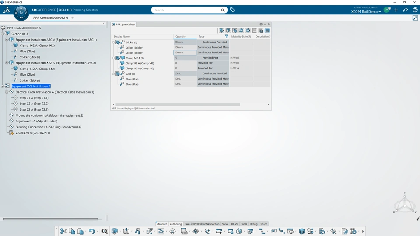Click the Undo arrow icon
Viewport: 420px width, 236px height.
pos(92,231)
